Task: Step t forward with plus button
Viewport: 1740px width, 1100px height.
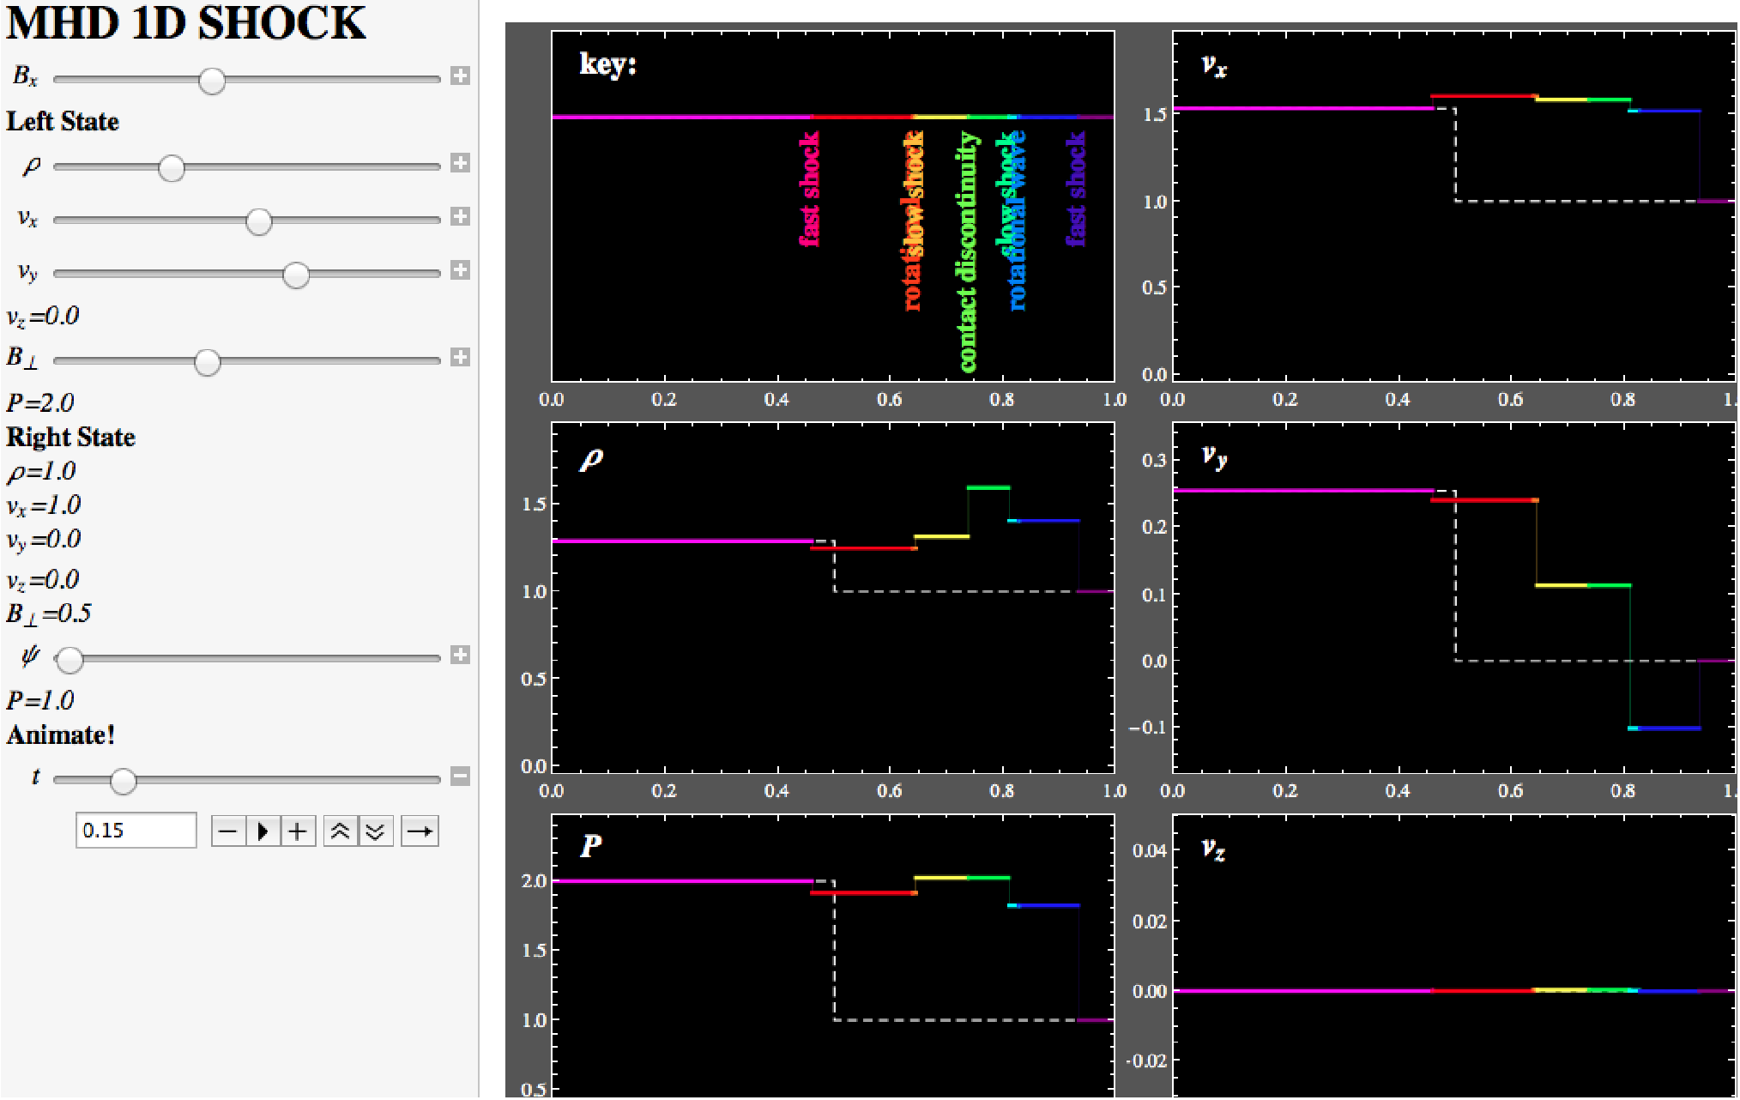Action: 298,831
